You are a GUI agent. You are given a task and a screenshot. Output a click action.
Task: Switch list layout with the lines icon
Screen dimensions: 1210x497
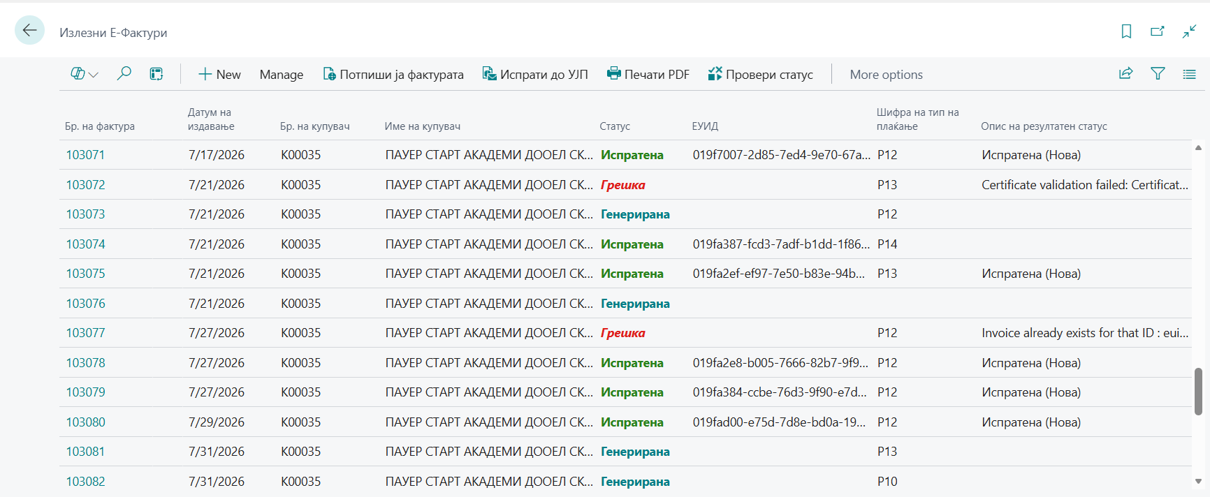click(x=1189, y=74)
